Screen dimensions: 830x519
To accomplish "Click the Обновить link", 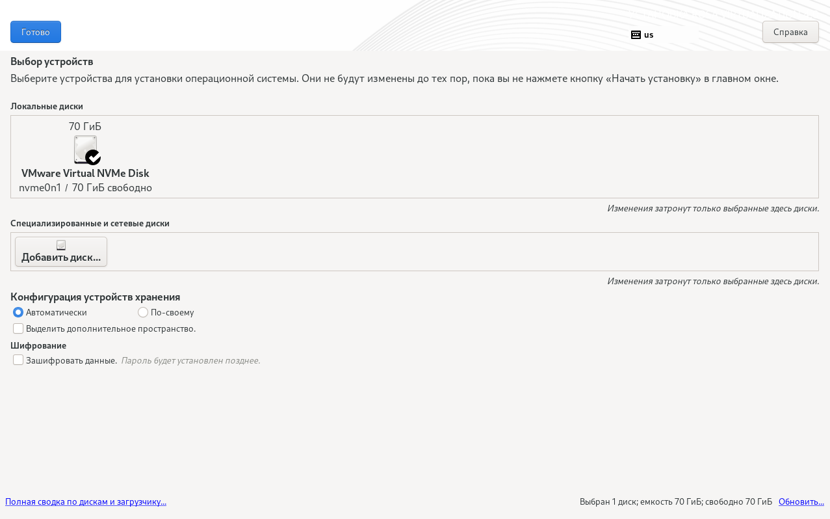I will tap(801, 502).
